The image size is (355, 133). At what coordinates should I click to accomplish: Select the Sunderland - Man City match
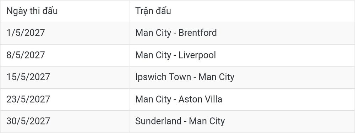tap(180, 121)
